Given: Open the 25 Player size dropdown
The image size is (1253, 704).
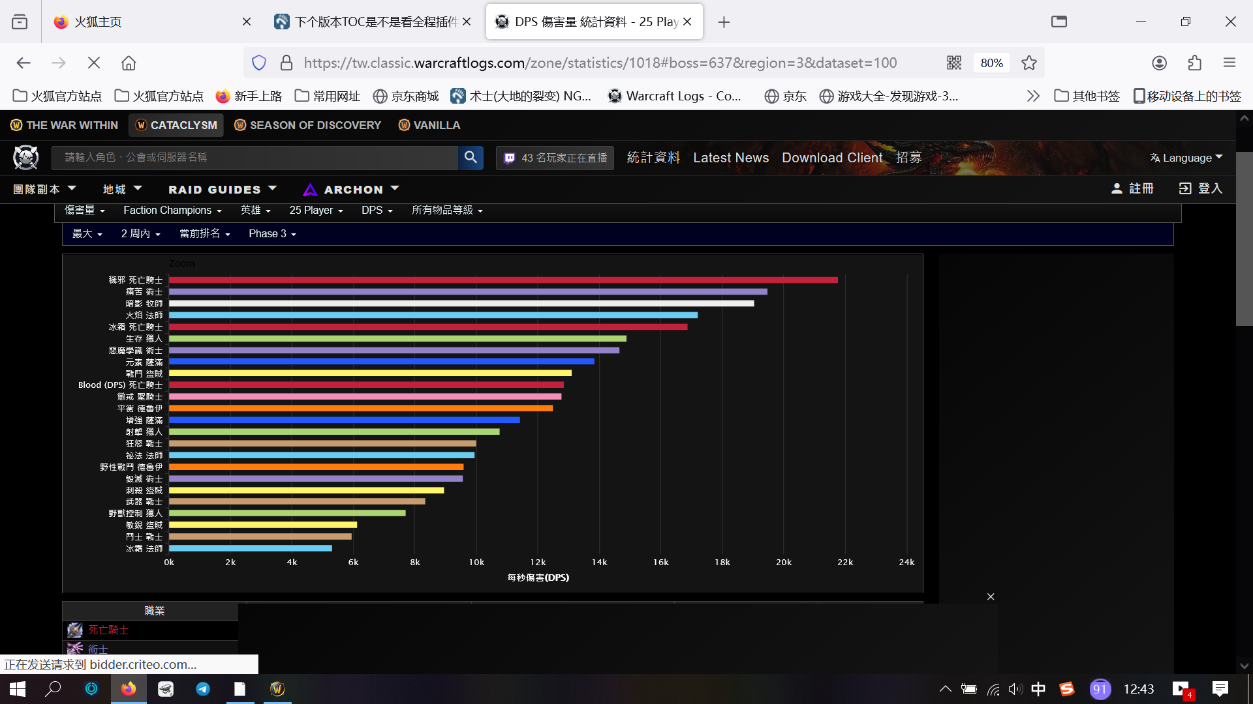Looking at the screenshot, I should point(316,210).
